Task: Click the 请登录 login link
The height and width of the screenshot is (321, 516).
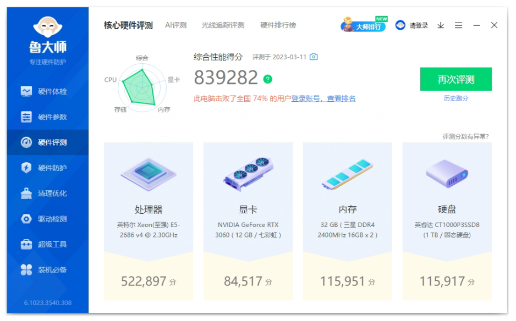Action: tap(419, 25)
